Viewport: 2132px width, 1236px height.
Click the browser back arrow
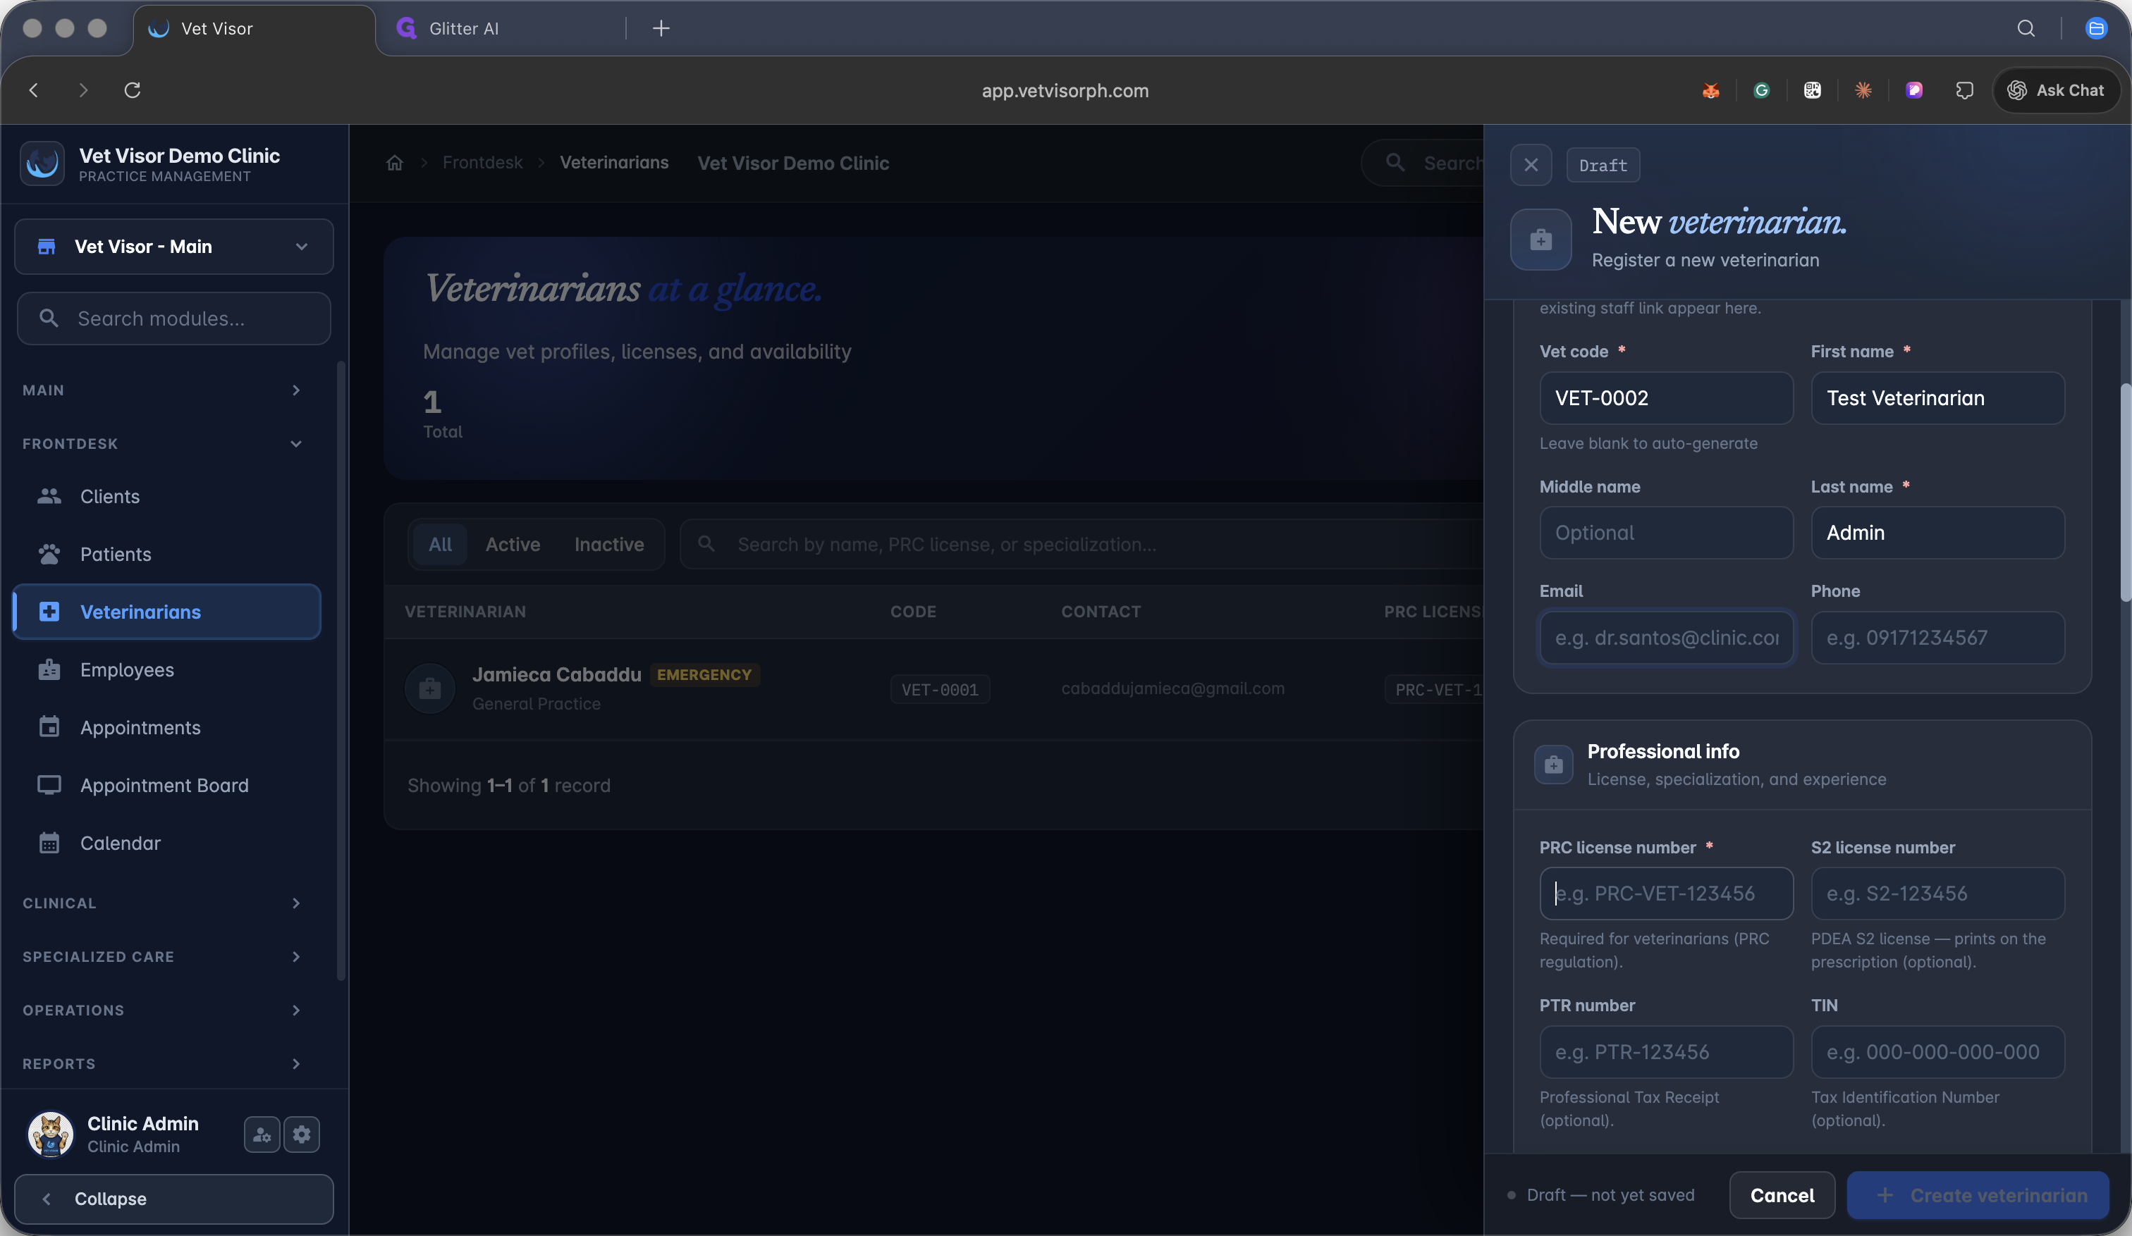tap(34, 90)
